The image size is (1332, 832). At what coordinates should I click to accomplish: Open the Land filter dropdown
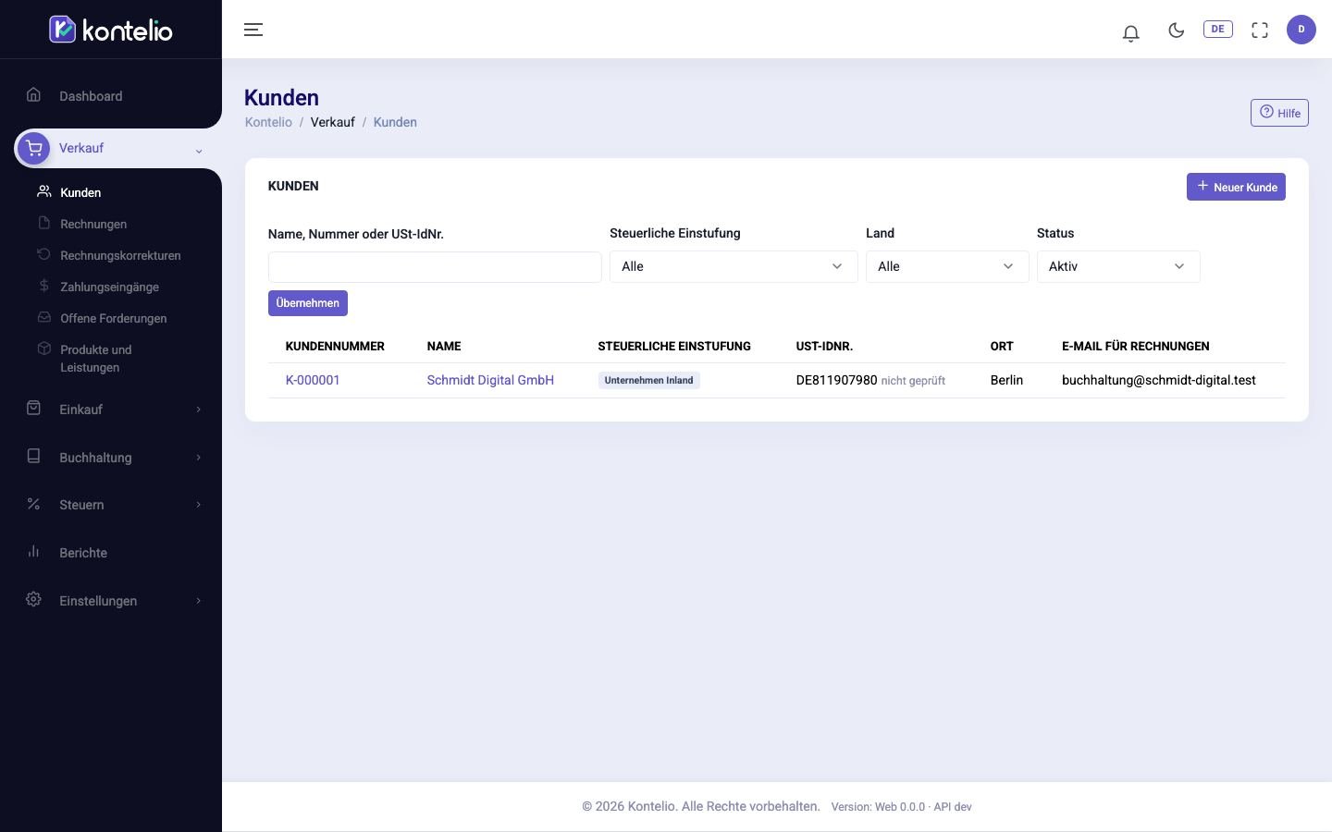click(x=947, y=266)
